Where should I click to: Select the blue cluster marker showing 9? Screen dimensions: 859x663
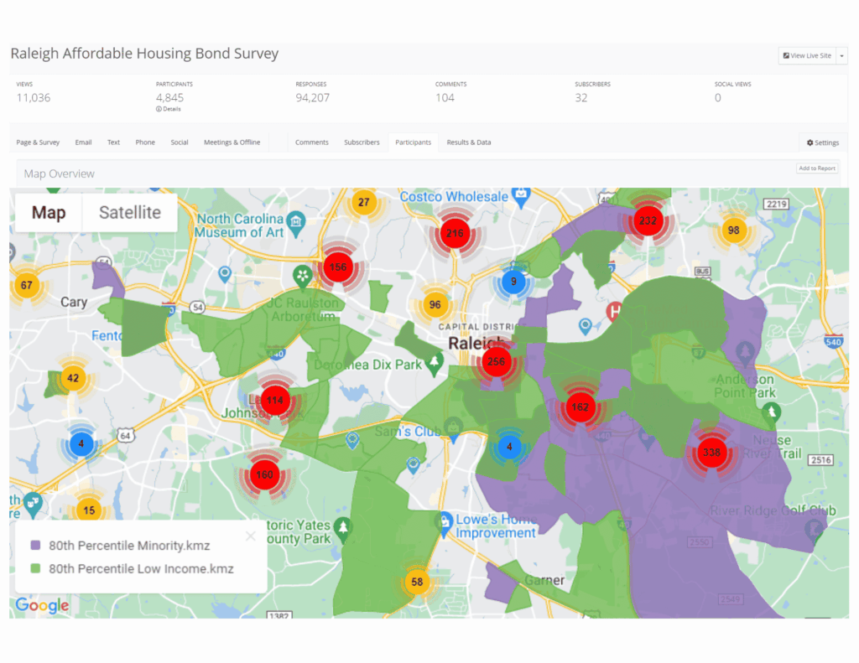[513, 282]
